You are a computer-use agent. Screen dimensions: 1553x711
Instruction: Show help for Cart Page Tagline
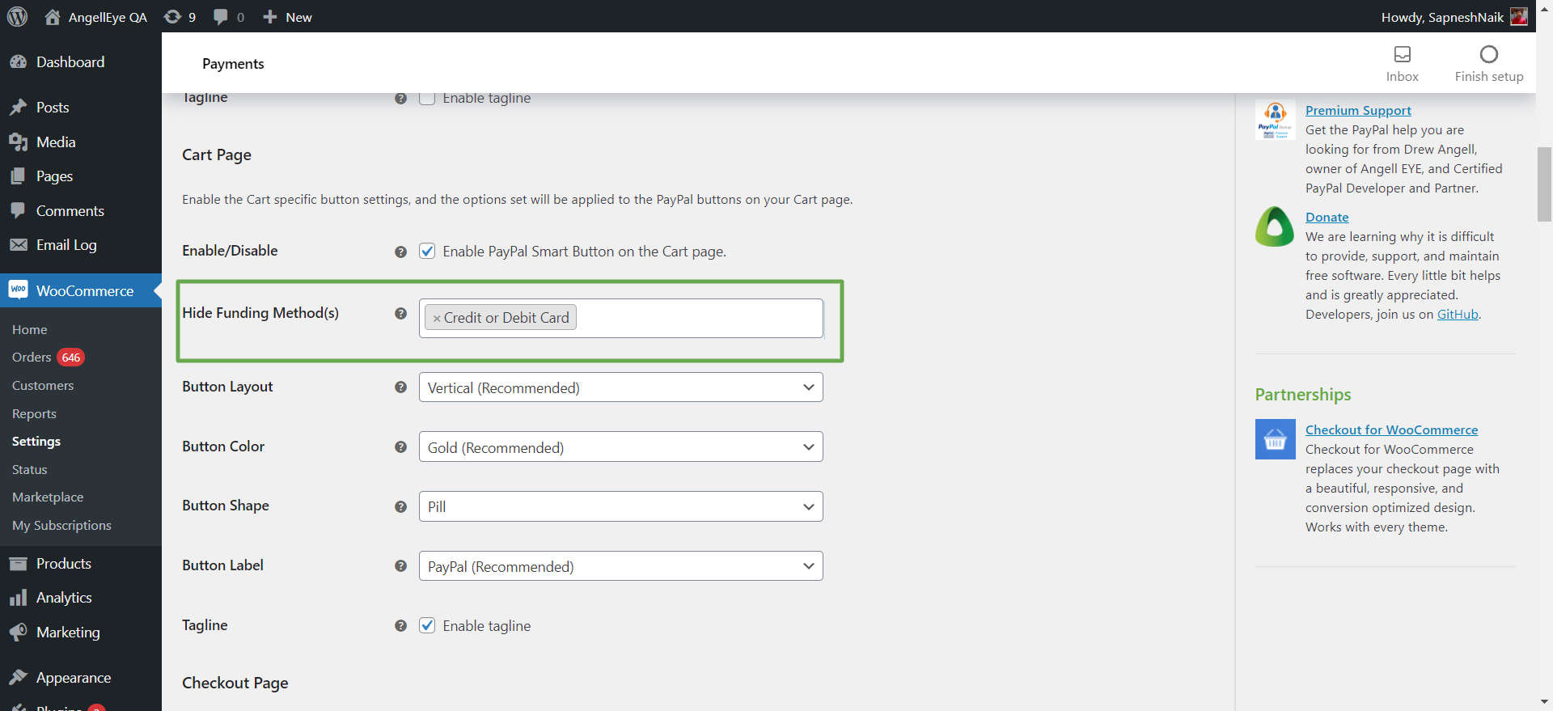(x=400, y=625)
